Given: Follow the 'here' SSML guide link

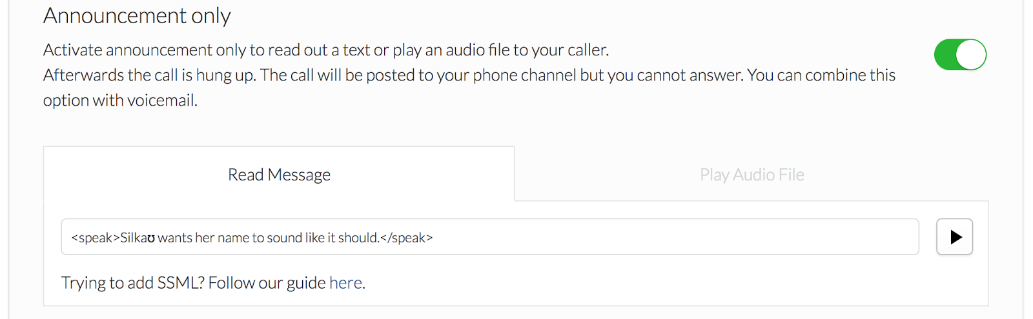Looking at the screenshot, I should (x=345, y=283).
